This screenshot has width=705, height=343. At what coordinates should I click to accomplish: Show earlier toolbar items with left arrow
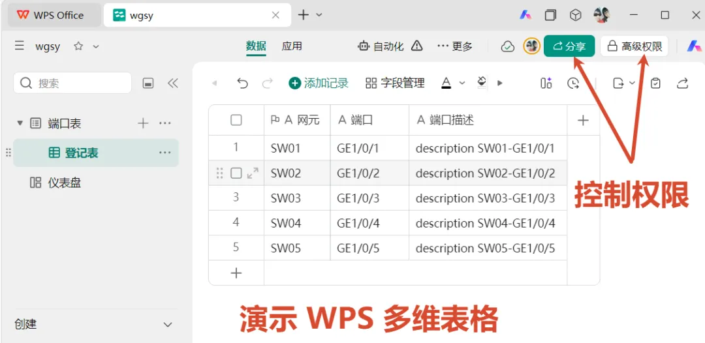pyautogui.click(x=215, y=83)
